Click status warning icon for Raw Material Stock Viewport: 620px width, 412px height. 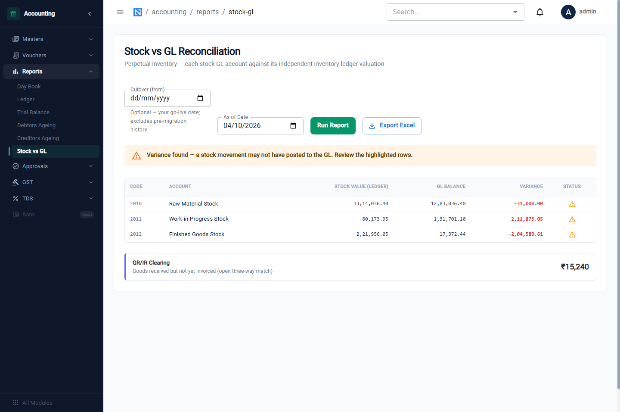point(572,204)
